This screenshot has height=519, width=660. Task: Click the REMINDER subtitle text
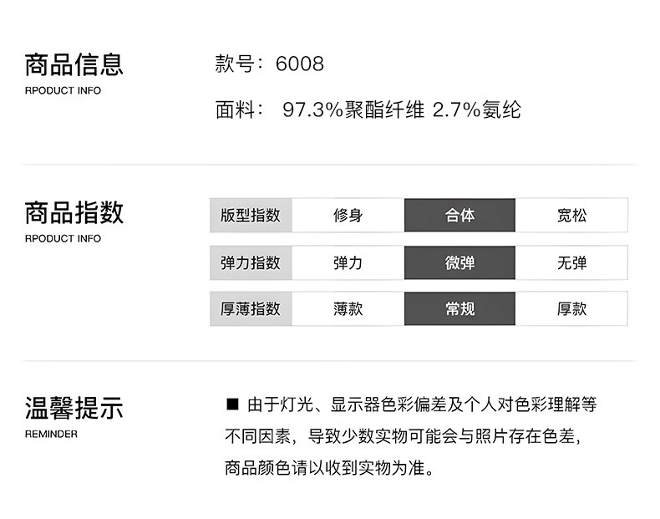(51, 435)
